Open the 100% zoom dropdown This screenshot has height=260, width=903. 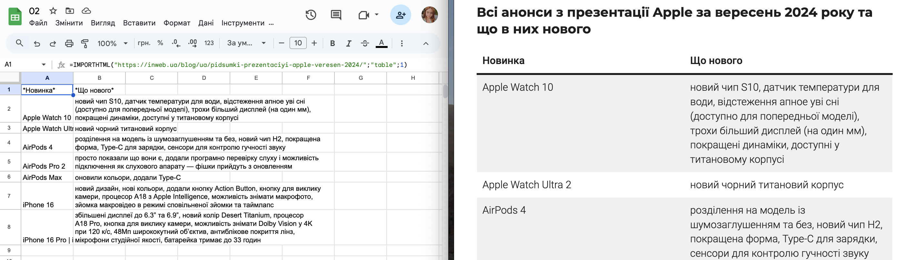[112, 43]
